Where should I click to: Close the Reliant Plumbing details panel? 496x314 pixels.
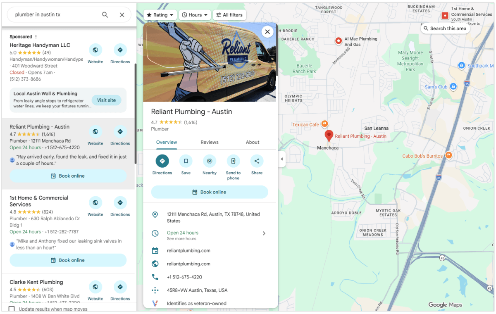(267, 32)
